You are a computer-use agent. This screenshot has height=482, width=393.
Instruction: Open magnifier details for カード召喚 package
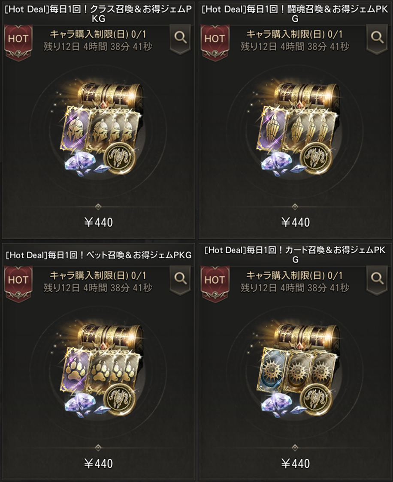[x=377, y=280]
